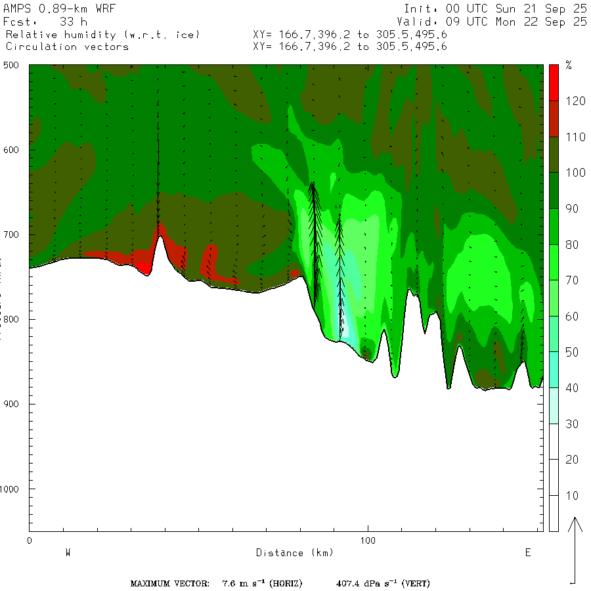Click the 110 colorbar tick label
This screenshot has height=591, width=591.
[x=575, y=137]
